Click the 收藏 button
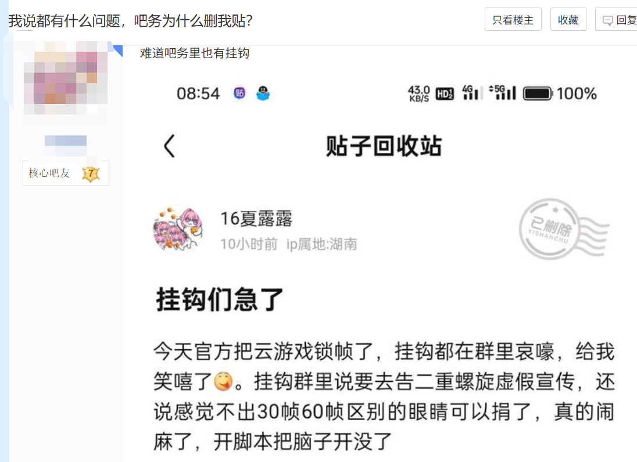The width and height of the screenshot is (637, 462). pyautogui.click(x=568, y=20)
